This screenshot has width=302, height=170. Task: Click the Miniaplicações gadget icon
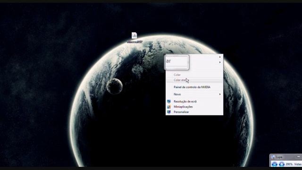click(x=169, y=107)
